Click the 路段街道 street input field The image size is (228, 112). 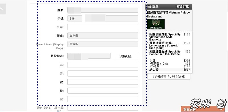(x=89, y=56)
